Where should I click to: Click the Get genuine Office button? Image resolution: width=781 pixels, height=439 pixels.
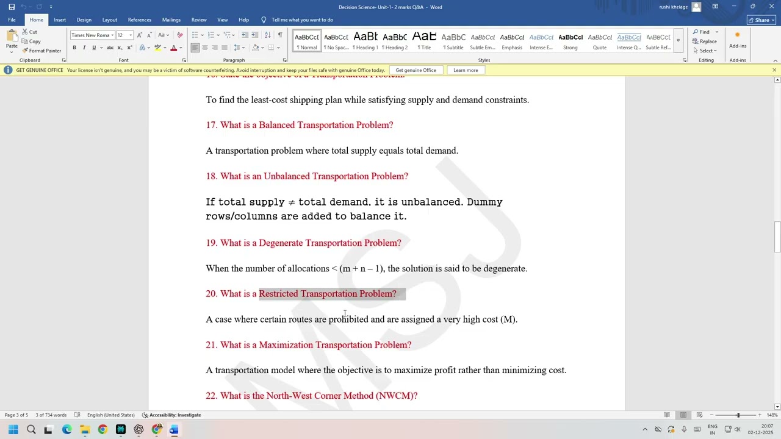pyautogui.click(x=416, y=70)
